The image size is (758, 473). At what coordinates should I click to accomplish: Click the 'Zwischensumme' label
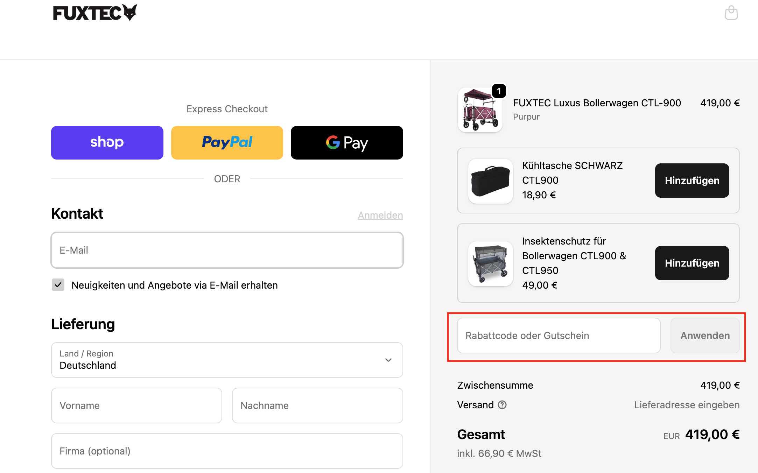point(495,385)
